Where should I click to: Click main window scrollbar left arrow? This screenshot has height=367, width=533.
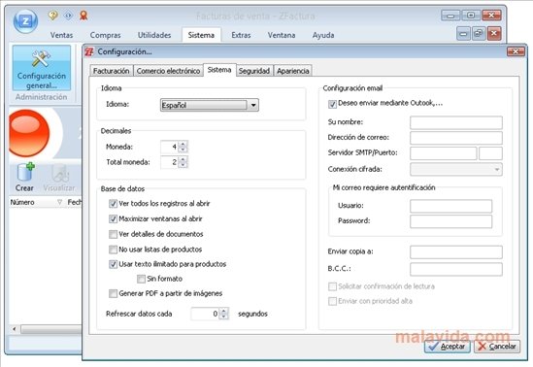(15, 329)
